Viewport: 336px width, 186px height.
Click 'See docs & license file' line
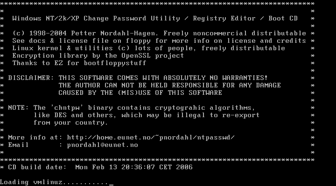[x=159, y=41]
